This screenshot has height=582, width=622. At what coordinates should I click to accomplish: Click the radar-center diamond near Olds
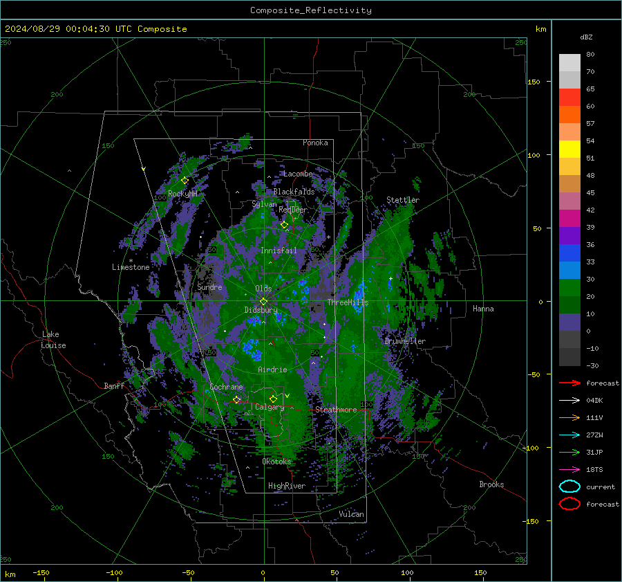coord(263,302)
